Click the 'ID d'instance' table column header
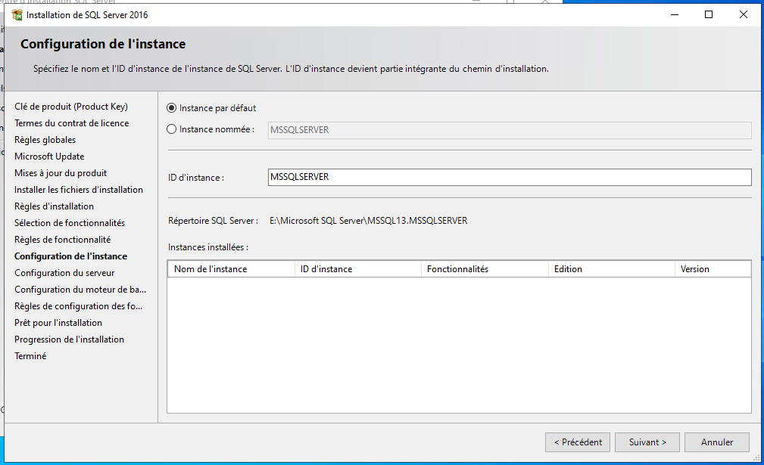Screen dimensions: 764x465 pos(357,269)
